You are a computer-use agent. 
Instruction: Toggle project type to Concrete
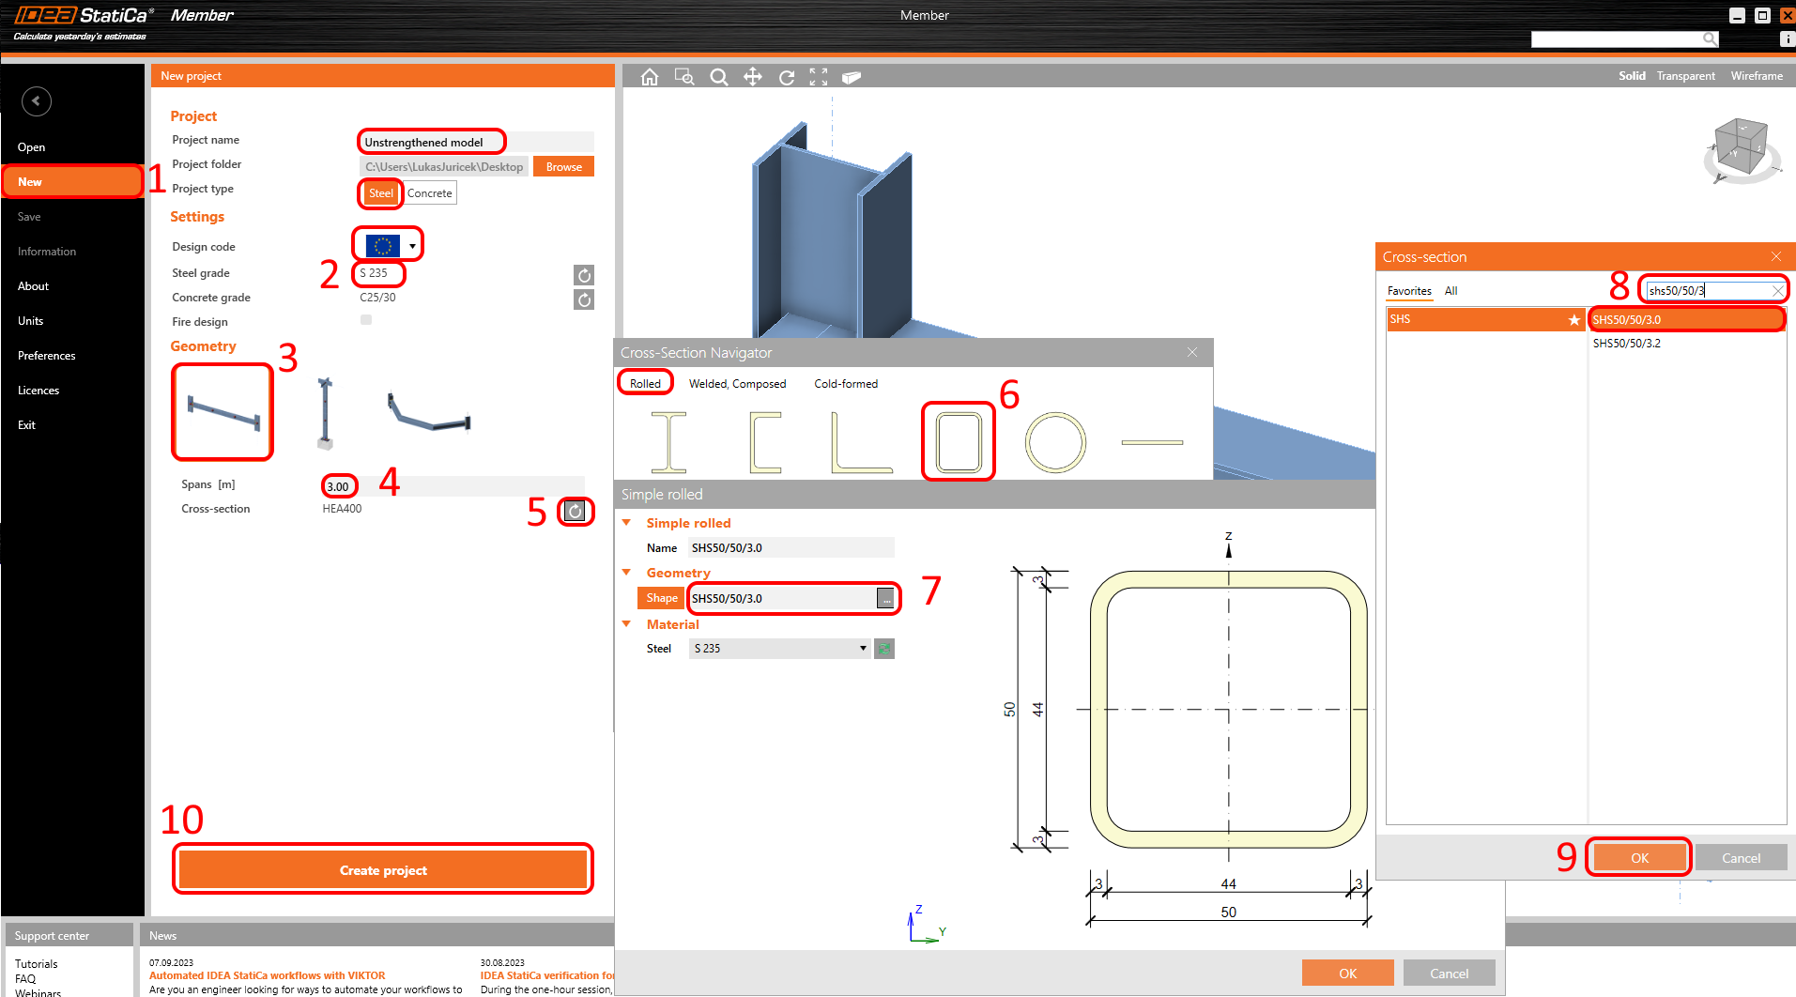(x=430, y=193)
